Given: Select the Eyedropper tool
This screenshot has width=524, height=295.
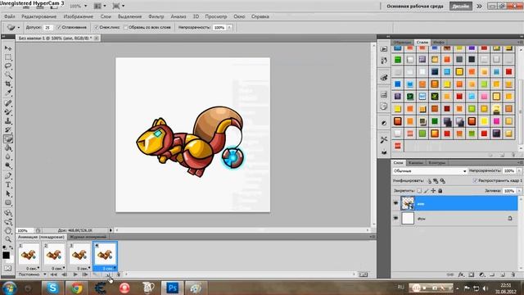Looking at the screenshot, I should coord(8,93).
